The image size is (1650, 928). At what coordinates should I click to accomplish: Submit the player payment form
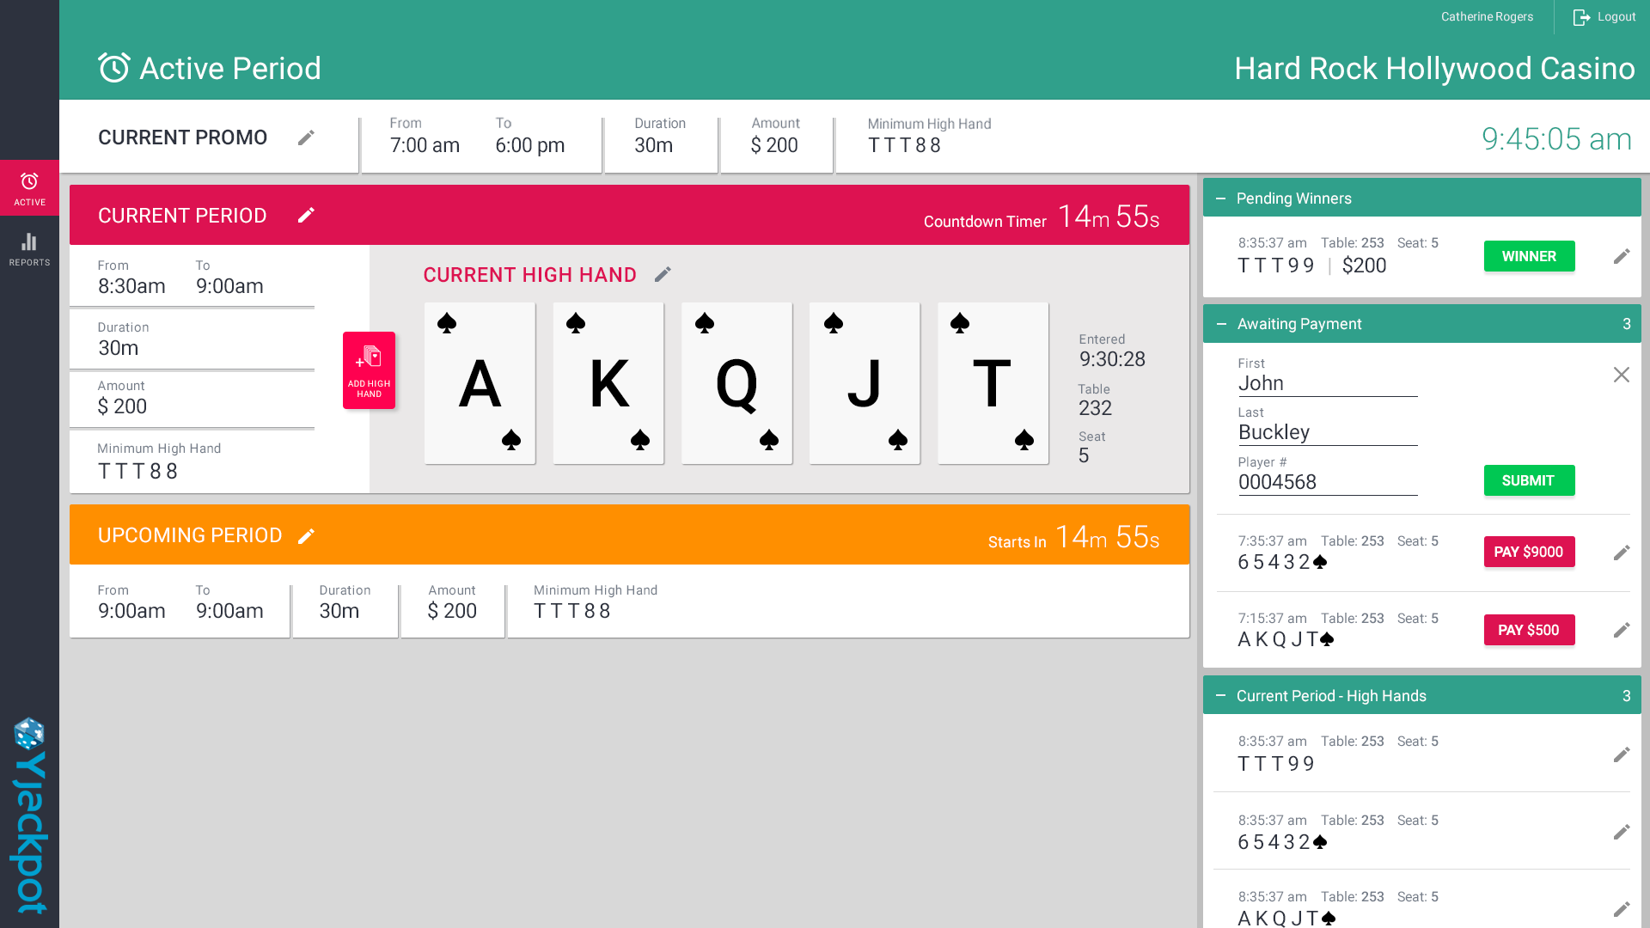coord(1529,480)
